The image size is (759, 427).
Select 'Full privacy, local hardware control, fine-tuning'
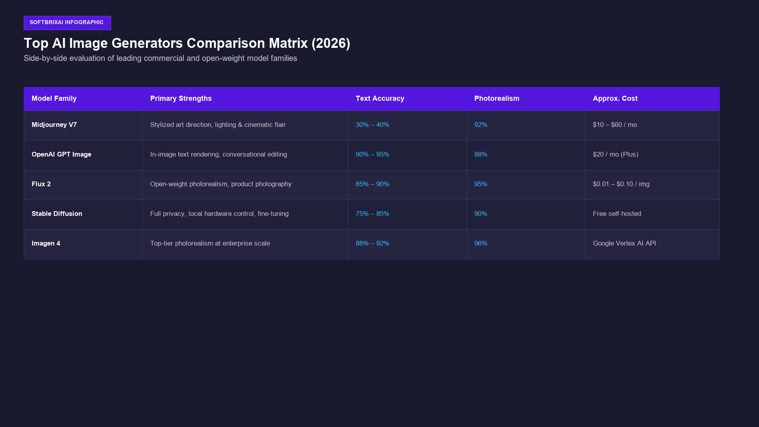click(x=219, y=214)
